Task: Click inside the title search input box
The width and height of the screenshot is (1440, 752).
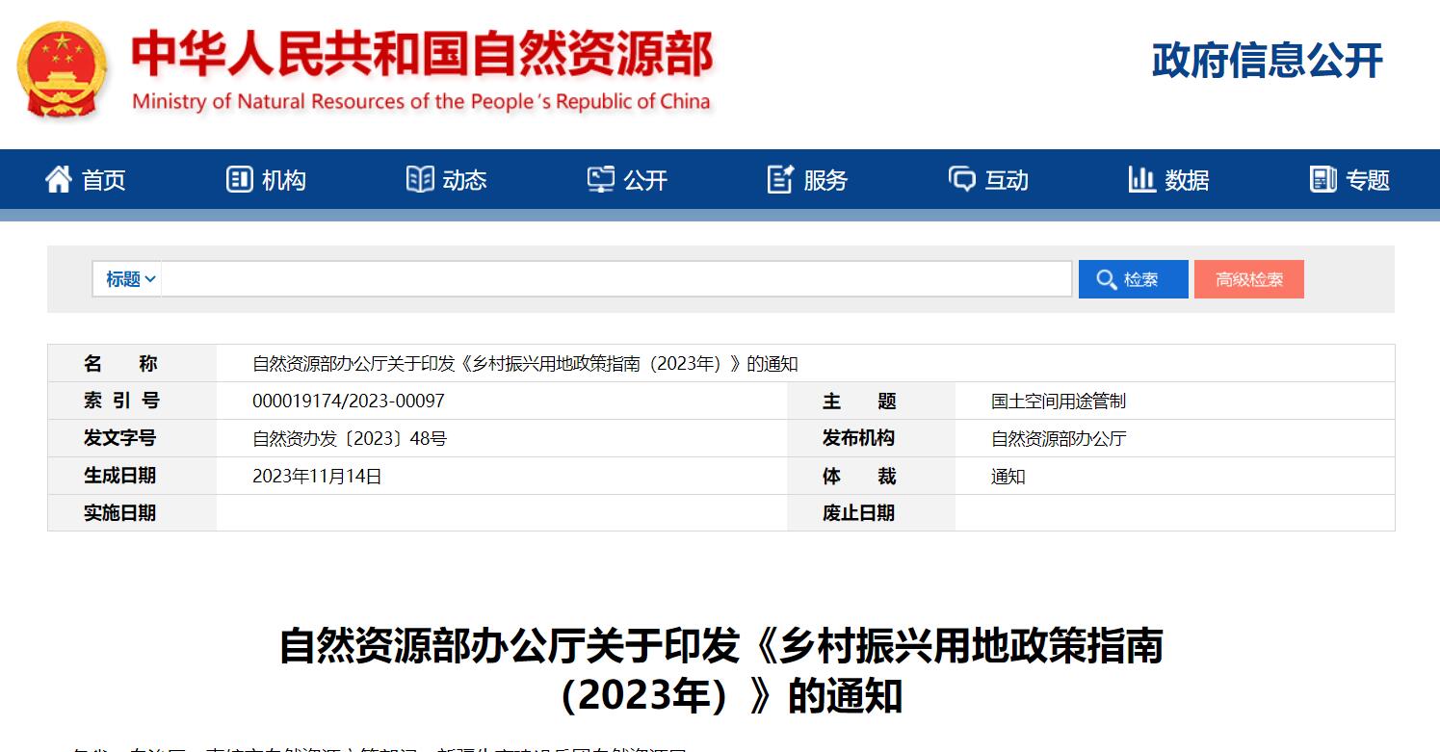Action: (616, 278)
